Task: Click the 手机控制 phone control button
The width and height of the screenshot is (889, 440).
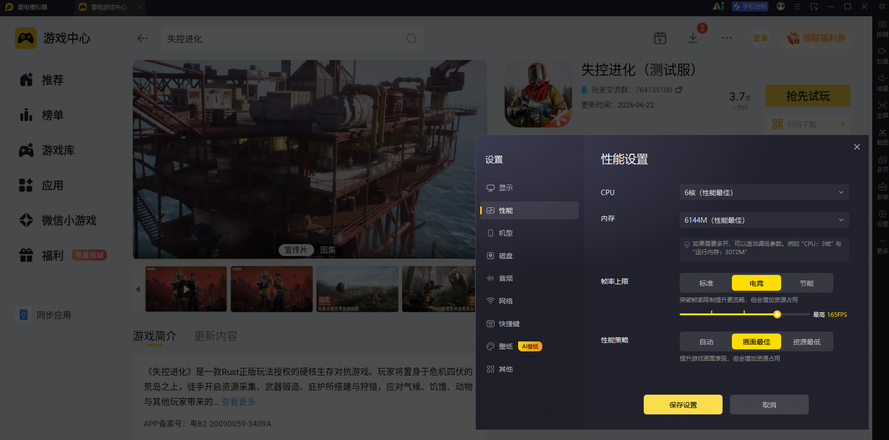Action: tap(750, 6)
